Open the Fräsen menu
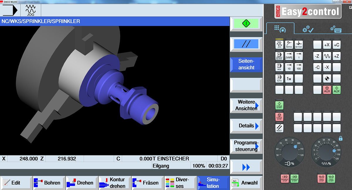Image resolution: width=352 pixels, height=190 pixels. click(x=148, y=183)
